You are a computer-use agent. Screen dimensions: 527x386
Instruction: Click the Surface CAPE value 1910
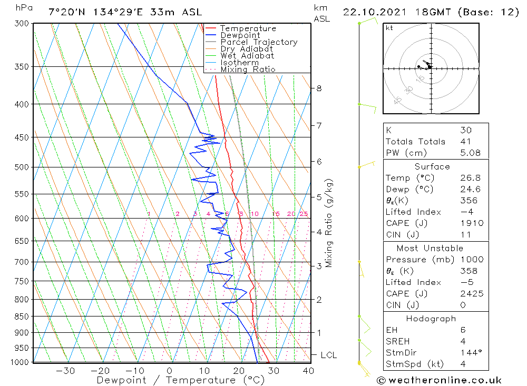(472, 223)
